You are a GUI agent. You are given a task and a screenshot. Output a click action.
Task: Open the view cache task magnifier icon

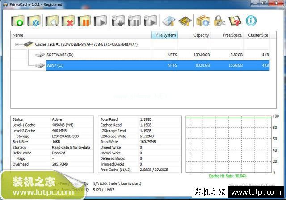point(52,21)
